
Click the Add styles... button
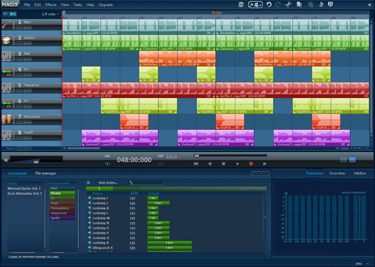click(x=108, y=183)
